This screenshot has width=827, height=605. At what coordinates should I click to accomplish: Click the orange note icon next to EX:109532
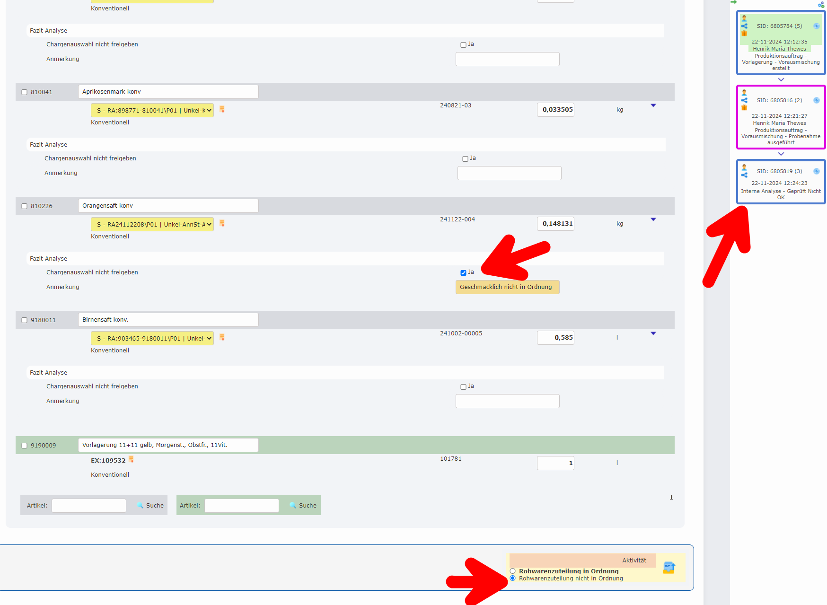(132, 459)
